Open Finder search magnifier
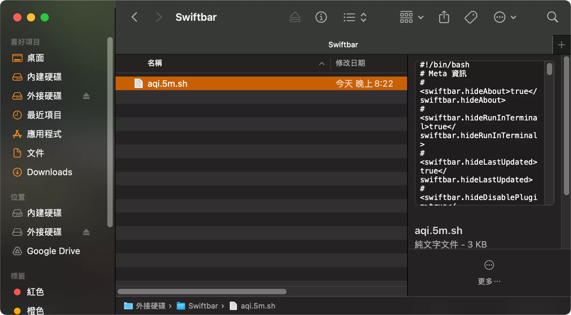571x315 pixels. tap(552, 17)
